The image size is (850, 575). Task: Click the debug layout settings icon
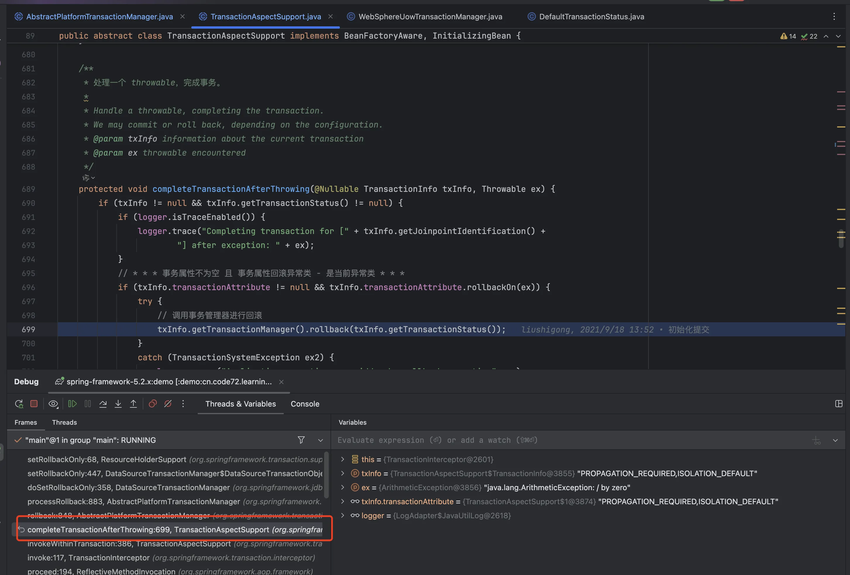pos(839,404)
